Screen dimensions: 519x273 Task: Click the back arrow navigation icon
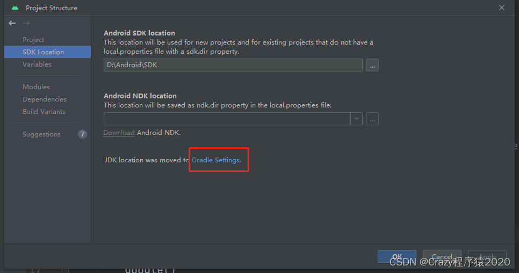(x=12, y=23)
